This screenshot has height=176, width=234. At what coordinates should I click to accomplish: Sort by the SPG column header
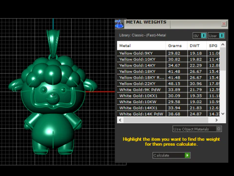tap(213, 45)
